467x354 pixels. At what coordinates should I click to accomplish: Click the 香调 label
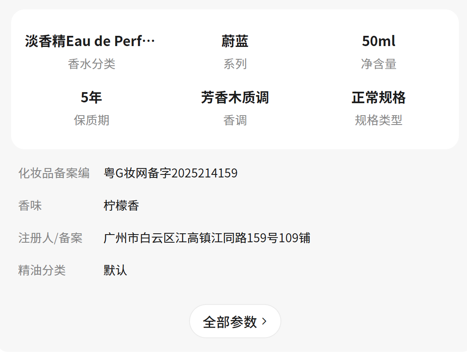pyautogui.click(x=235, y=120)
